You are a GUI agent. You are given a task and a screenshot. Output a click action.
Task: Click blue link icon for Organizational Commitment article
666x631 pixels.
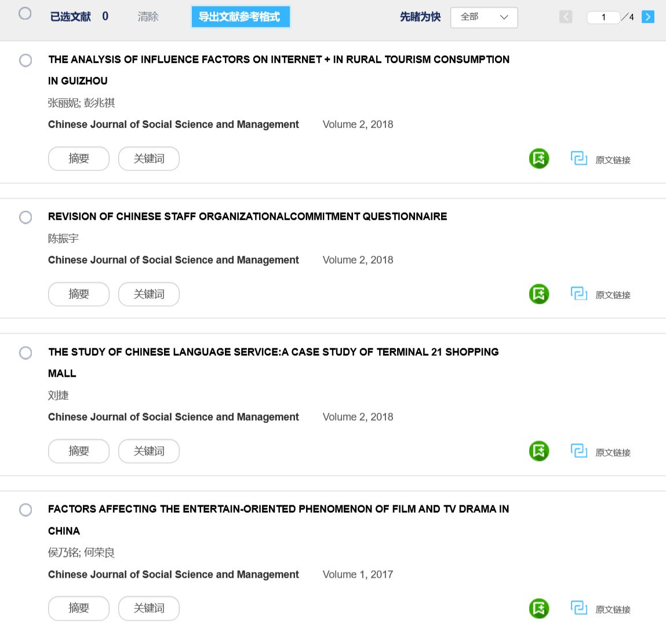point(578,293)
